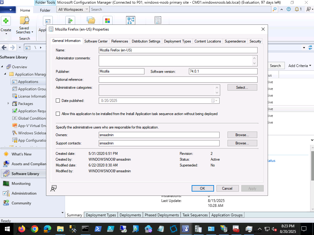Viewport: 314px width, 235px height.
Task: Open the Windows Start menu
Action: (x=7, y=229)
